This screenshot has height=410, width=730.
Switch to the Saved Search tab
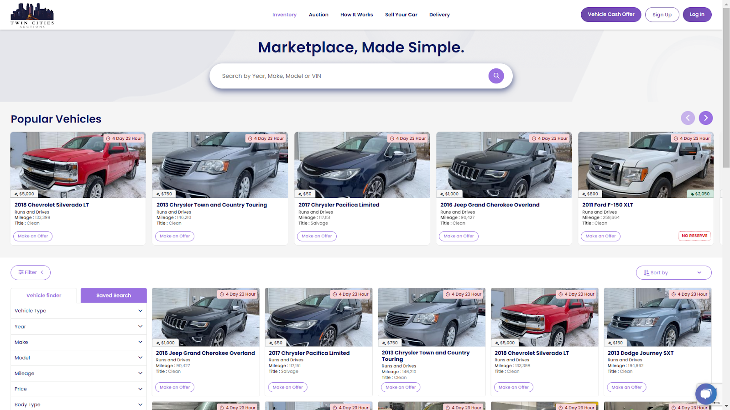[x=114, y=295]
